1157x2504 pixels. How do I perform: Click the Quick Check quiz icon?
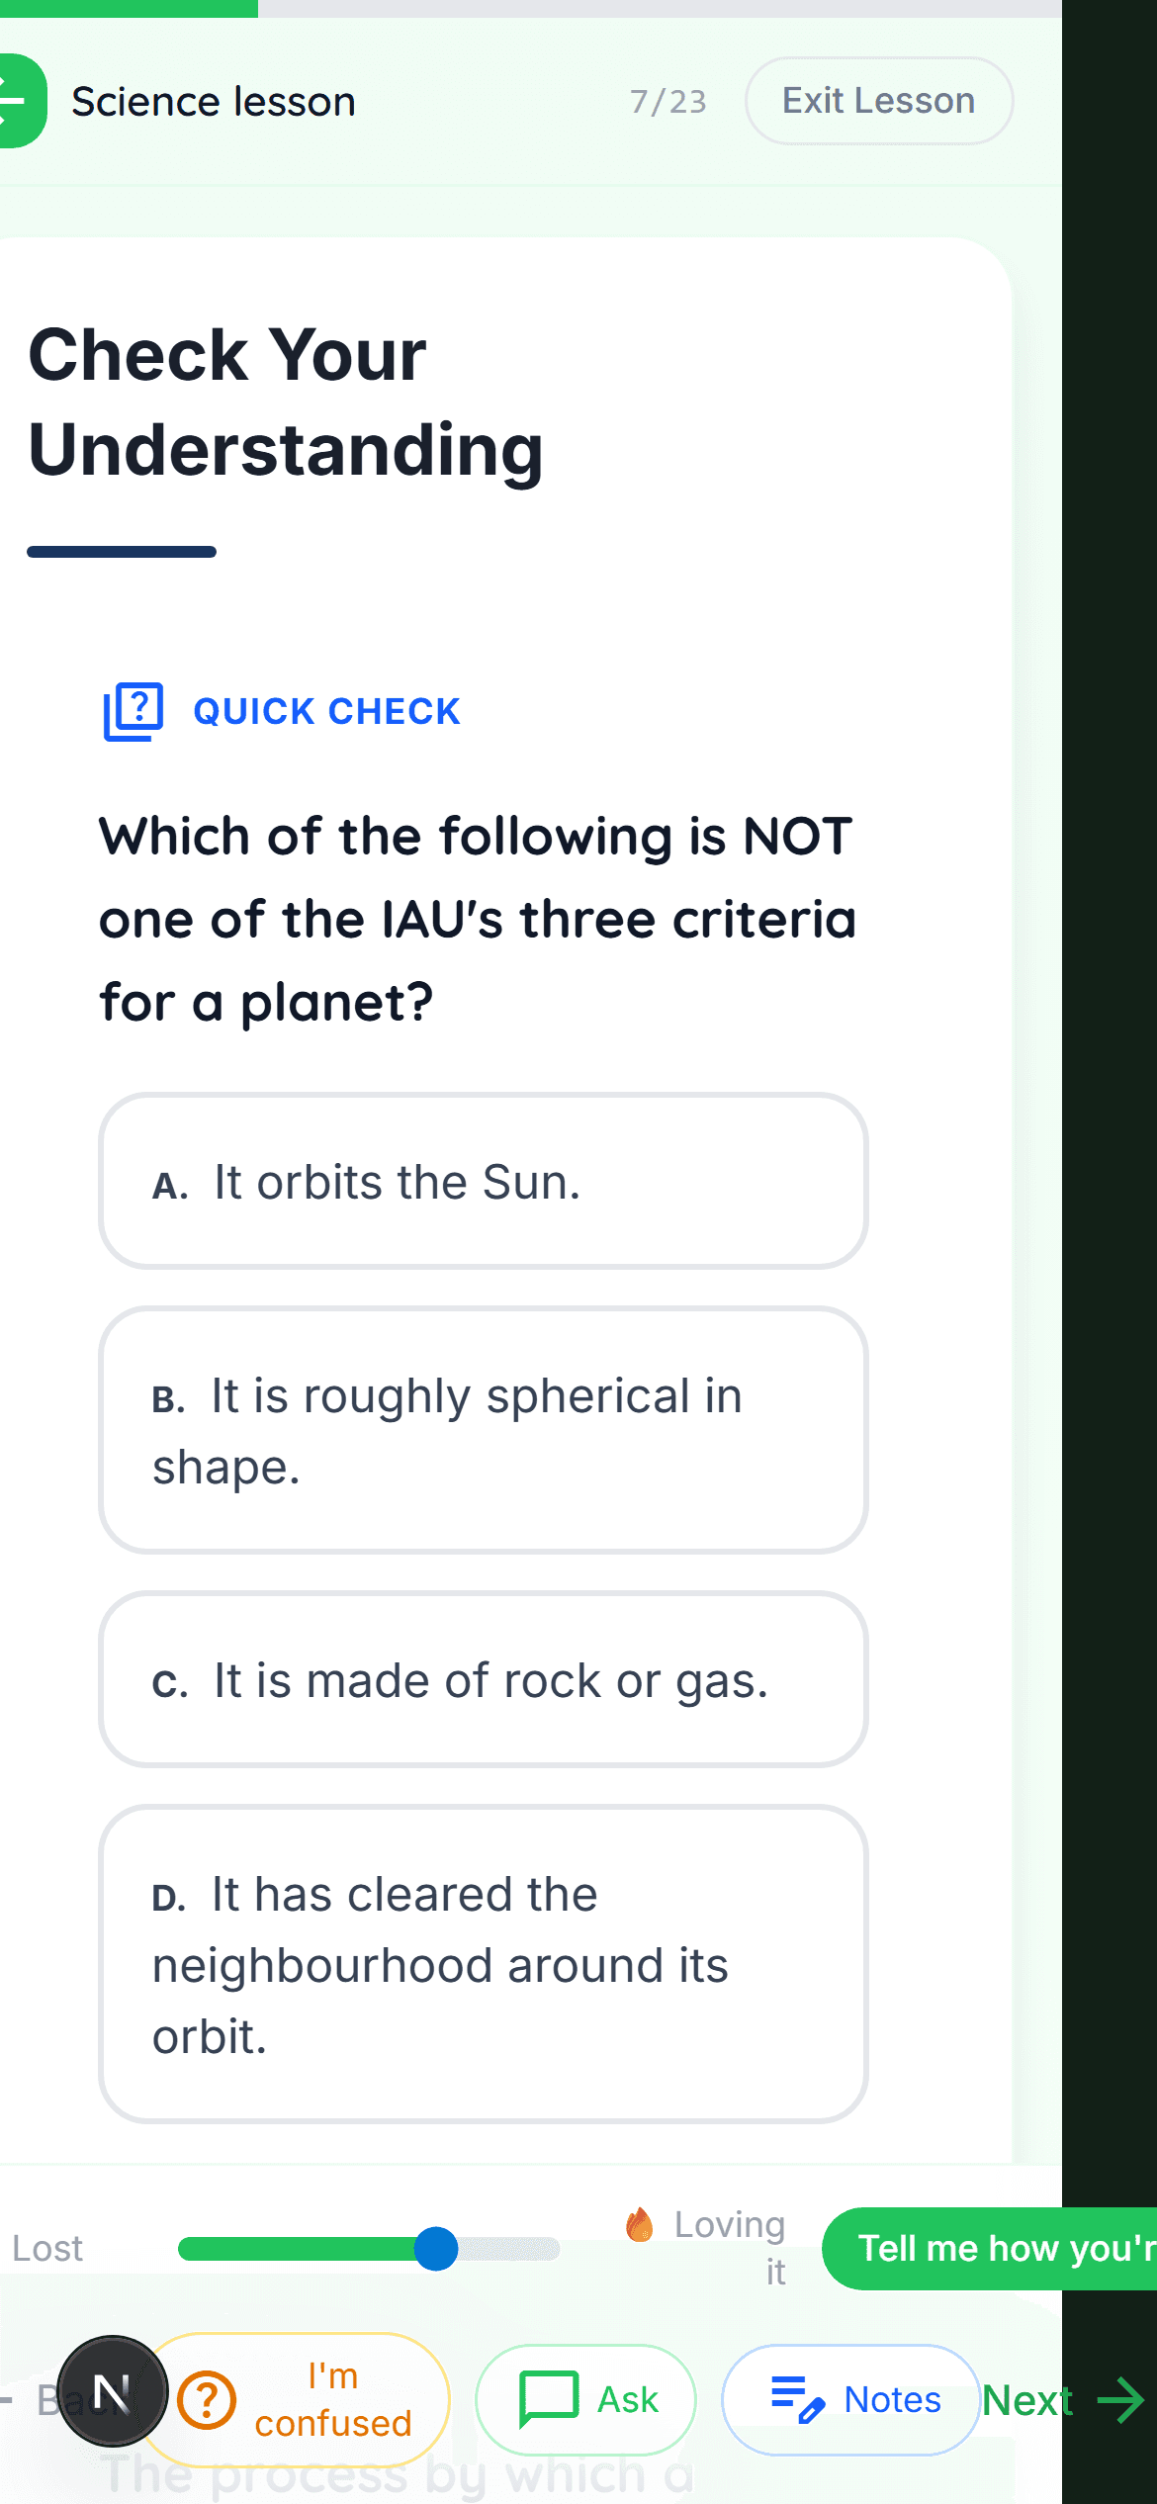(x=133, y=711)
